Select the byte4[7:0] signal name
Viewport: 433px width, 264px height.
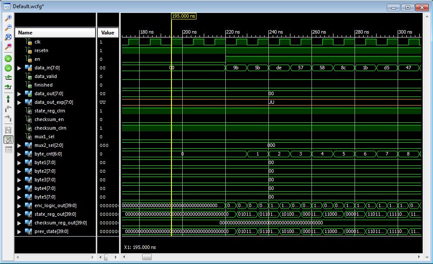[x=45, y=188]
